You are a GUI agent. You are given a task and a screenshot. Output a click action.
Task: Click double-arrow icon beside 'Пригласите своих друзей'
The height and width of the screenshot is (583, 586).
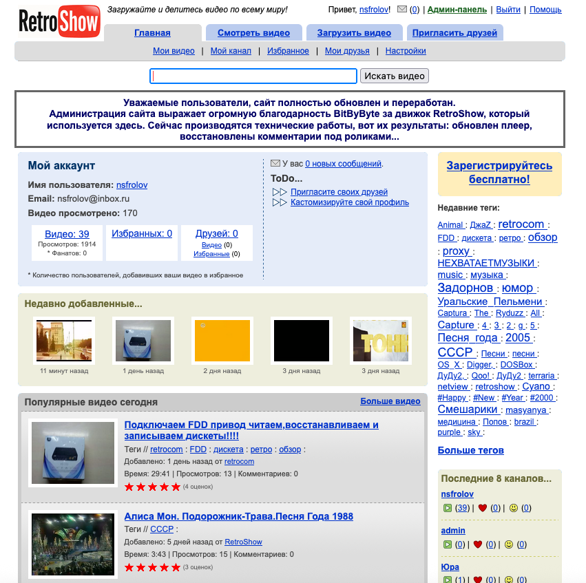279,192
